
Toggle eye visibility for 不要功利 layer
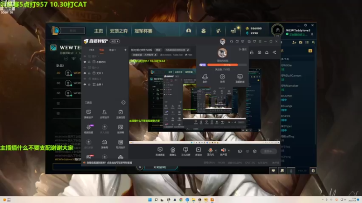pyautogui.click(x=85, y=62)
